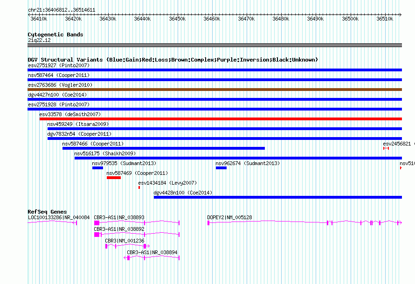Screen dimensions: 415x284
Task: Click the nsv587466 (Cooper2011) blue bar
Action: coord(164,148)
